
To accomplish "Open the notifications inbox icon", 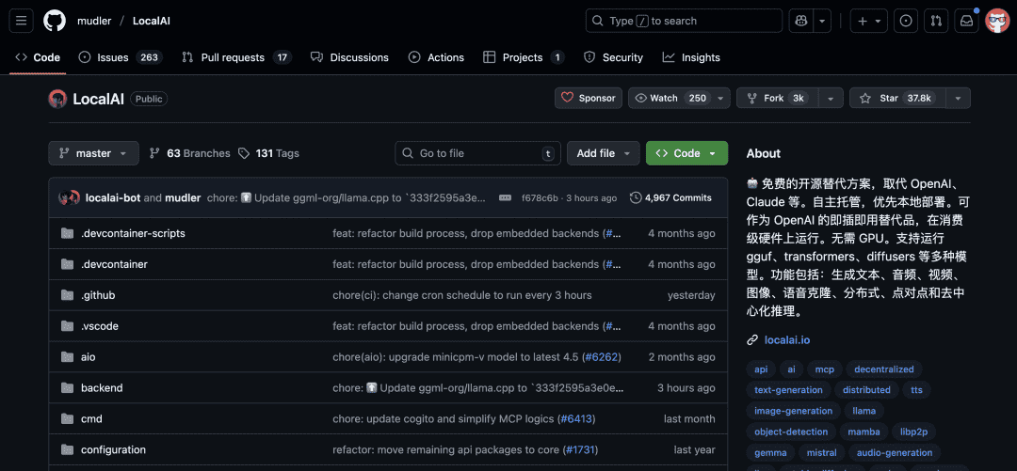I will 966,21.
